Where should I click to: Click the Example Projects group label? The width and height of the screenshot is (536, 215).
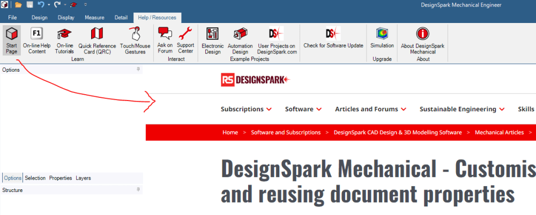(x=250, y=59)
